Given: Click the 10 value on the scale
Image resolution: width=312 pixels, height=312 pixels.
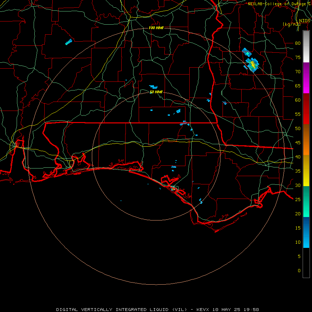Looking at the screenshot, I should coord(298,242).
